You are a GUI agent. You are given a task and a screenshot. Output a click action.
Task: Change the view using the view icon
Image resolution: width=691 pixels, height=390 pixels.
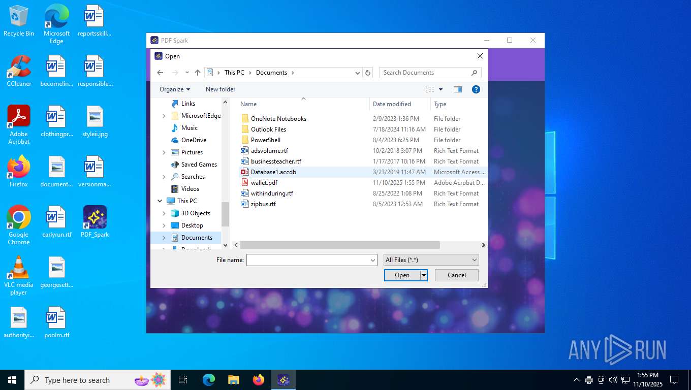(430, 89)
